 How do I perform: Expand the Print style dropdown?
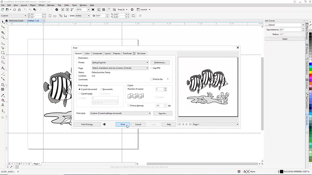click(x=120, y=113)
